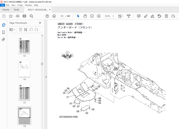Rotate page with main toolbar rotate icon
The width and height of the screenshot is (179, 129).
point(173,16)
